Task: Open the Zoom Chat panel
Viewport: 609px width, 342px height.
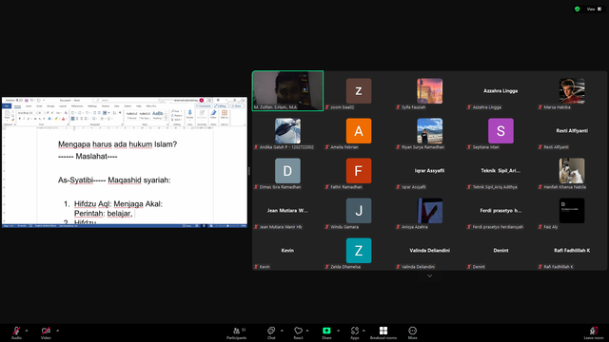Action: (271, 332)
